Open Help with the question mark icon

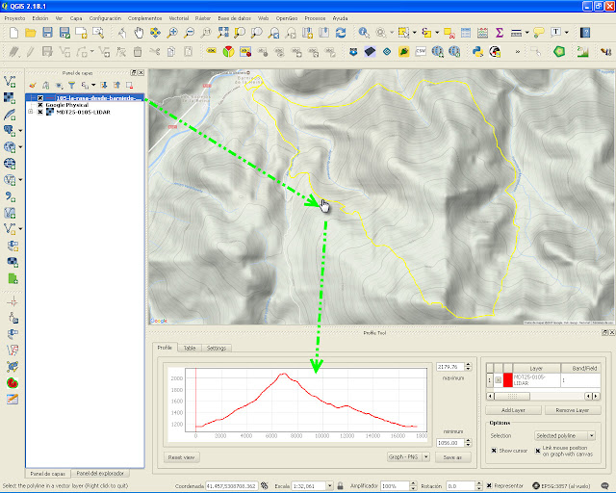coord(585,33)
